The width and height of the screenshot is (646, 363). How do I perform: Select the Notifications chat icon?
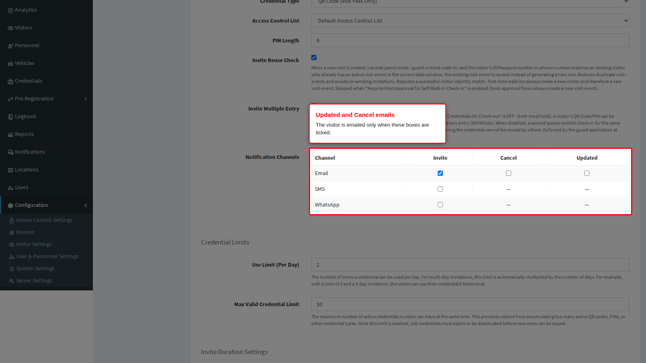(10, 152)
